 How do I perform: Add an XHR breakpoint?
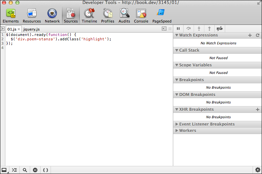pyautogui.click(x=258, y=110)
